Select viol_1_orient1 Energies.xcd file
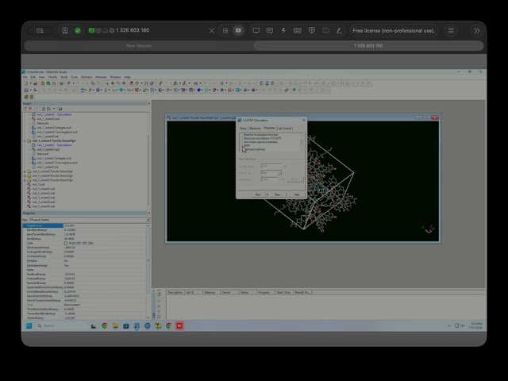Image resolution: width=508 pixels, height=381 pixels. (x=53, y=159)
